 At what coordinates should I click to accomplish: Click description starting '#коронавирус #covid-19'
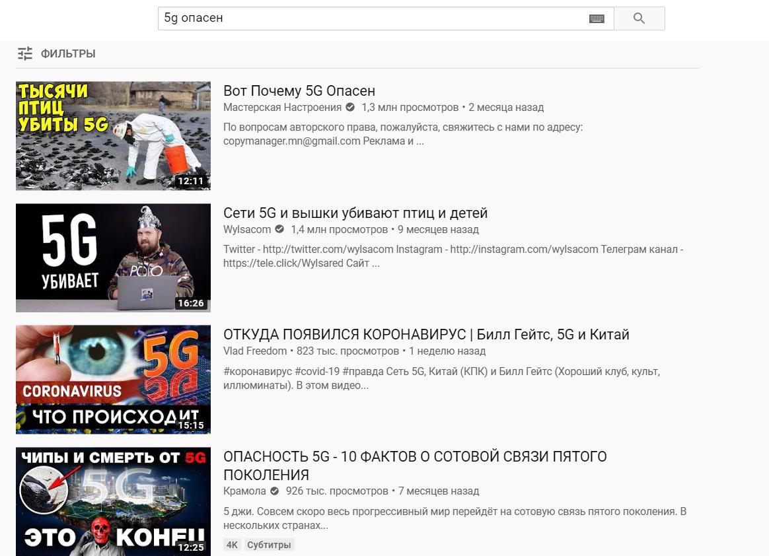[441, 378]
